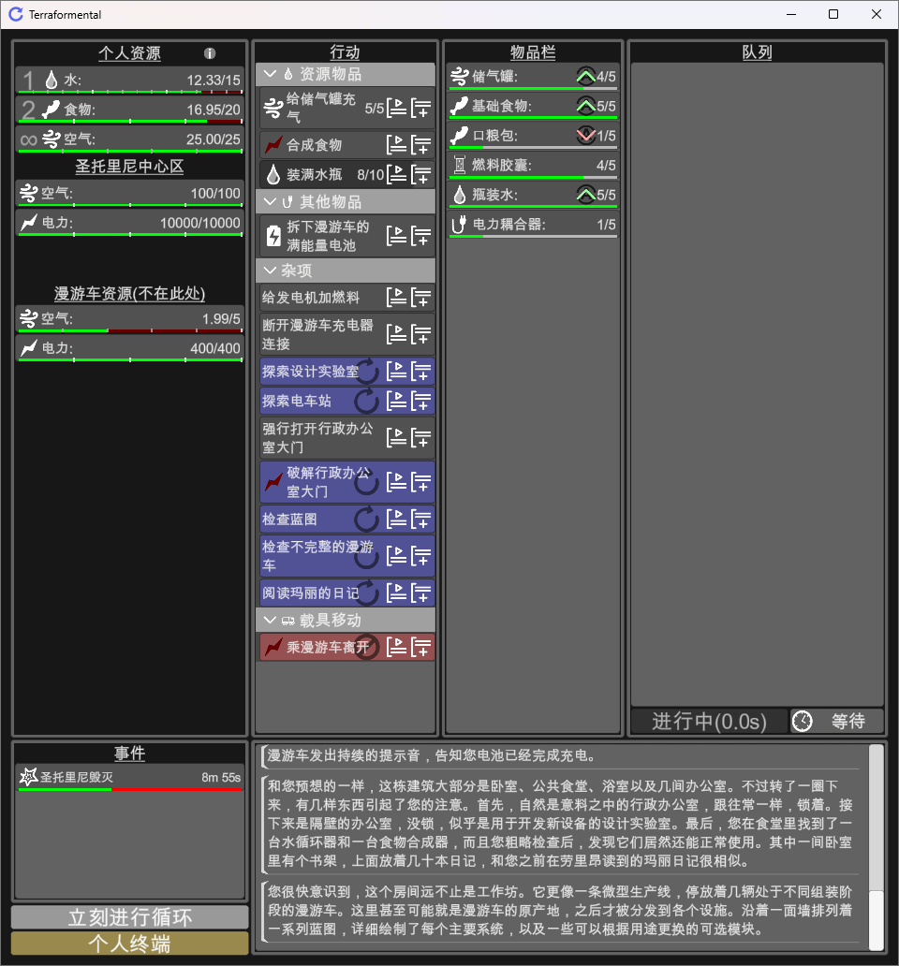Add 装满水瓶 to the queue
The image size is (899, 966).
point(421,174)
